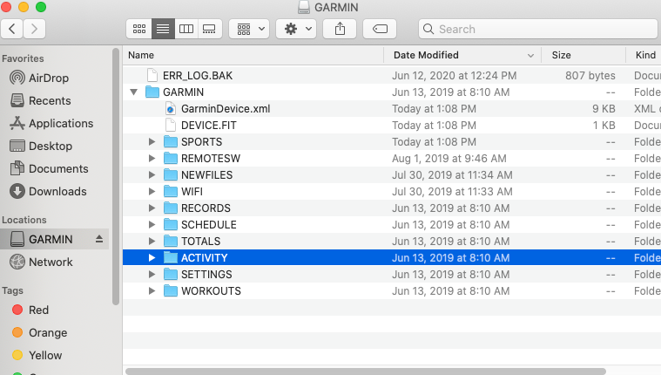Click the Search field
Image resolution: width=661 pixels, height=375 pixels.
point(539,29)
